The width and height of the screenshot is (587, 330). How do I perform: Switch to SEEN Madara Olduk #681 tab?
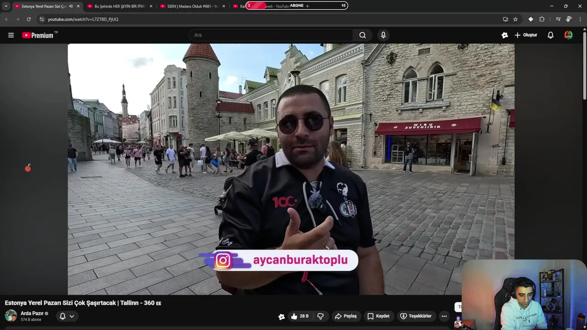193,6
